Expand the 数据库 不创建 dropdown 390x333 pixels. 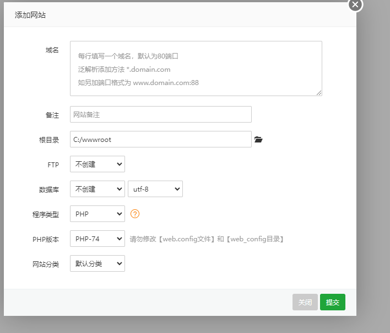97,189
